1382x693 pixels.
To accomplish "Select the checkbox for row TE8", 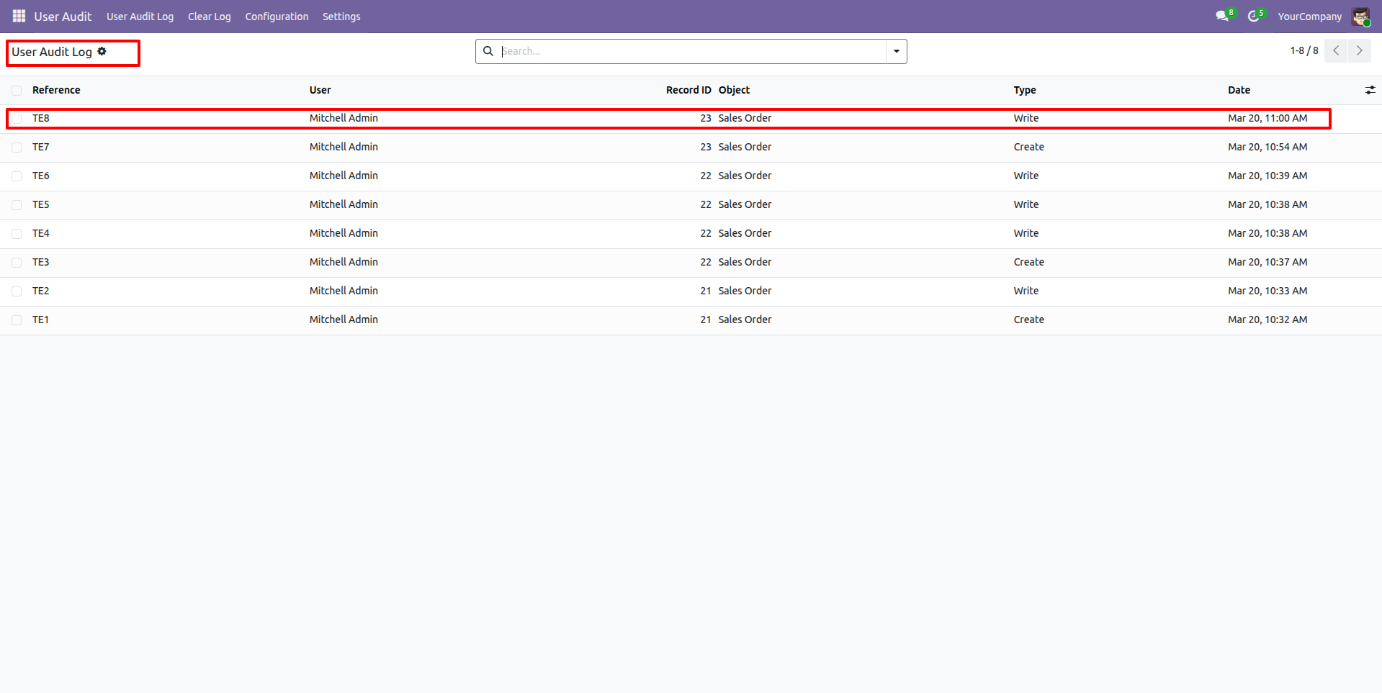I will [x=17, y=119].
